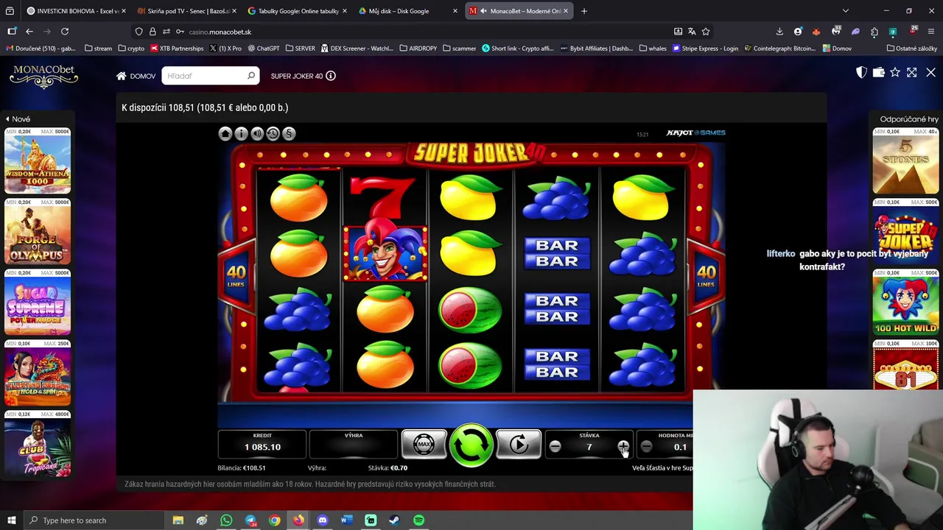Open 100 Hot Wild game thumbnail

tap(905, 302)
